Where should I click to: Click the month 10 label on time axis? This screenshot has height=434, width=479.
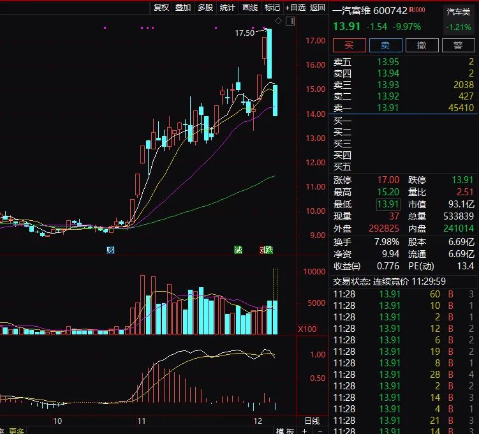point(57,421)
